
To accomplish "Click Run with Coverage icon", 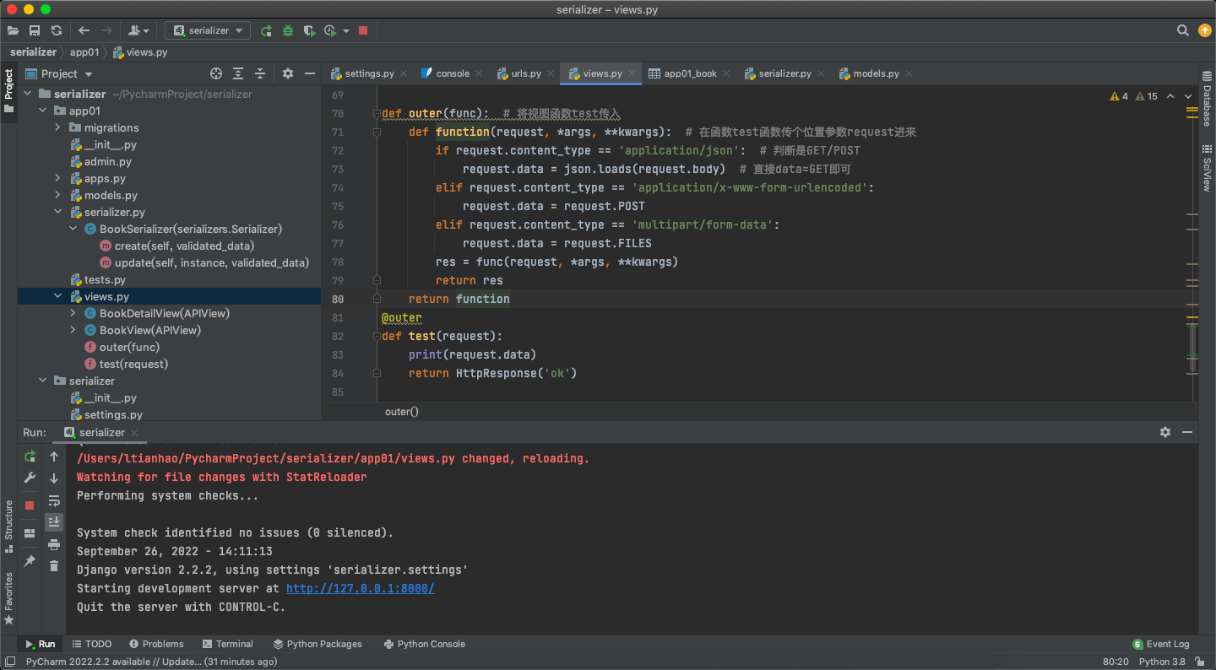I will tap(309, 30).
